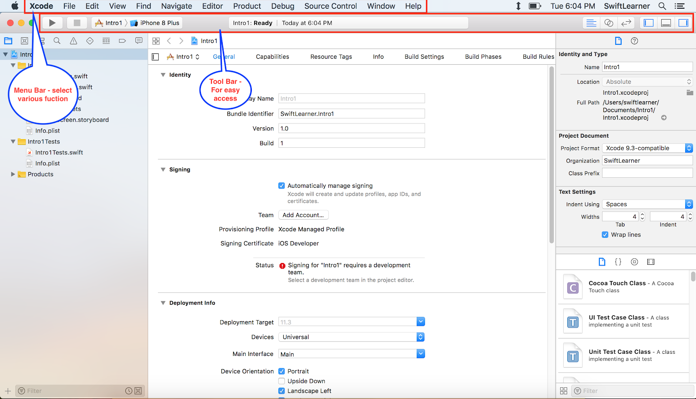
Task: Open the Product menu
Action: pos(247,6)
